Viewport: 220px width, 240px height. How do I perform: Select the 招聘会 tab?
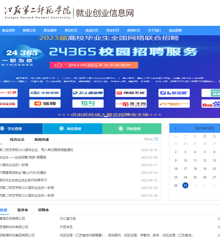click(x=43, y=210)
